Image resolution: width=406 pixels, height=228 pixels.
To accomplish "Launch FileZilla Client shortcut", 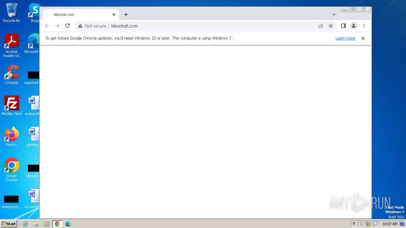I will click(x=11, y=106).
